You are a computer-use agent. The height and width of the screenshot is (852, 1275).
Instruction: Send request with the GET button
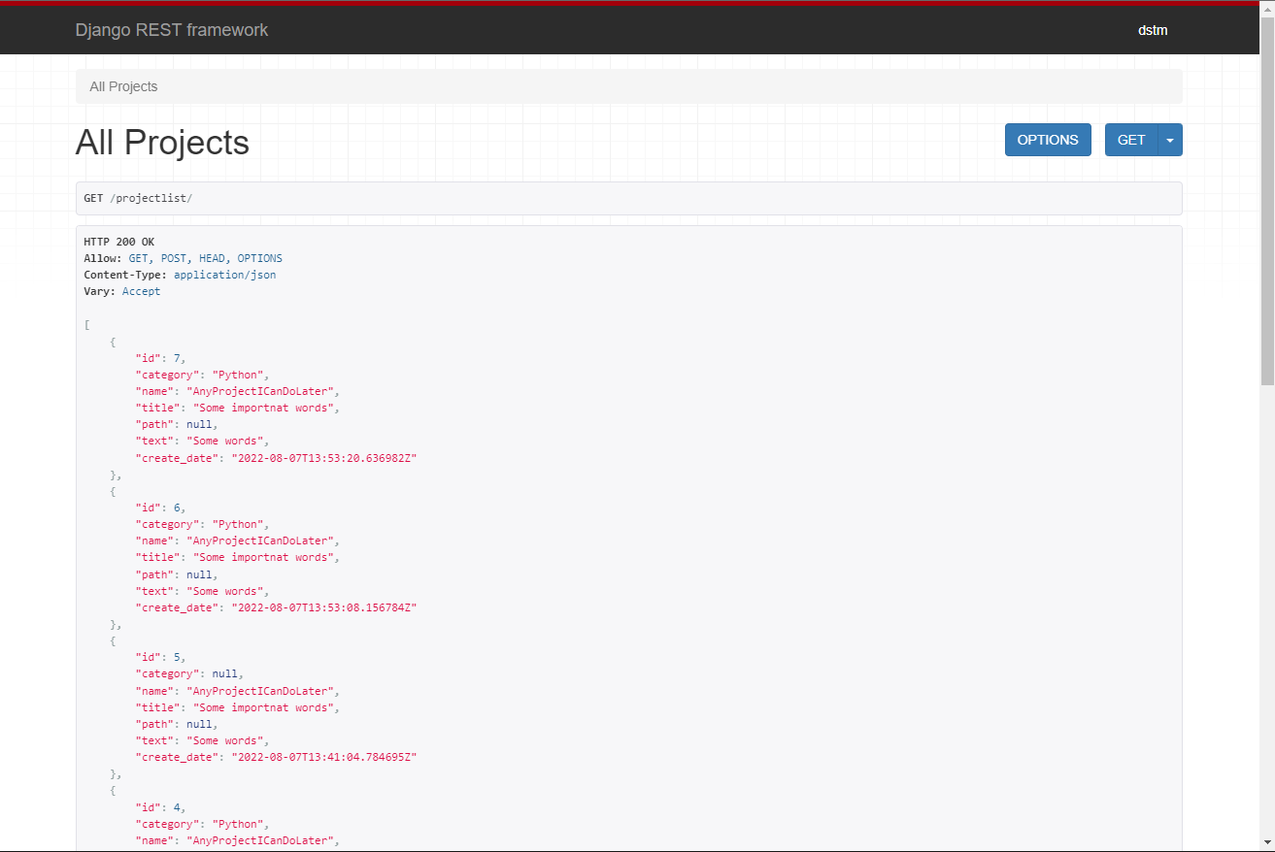[x=1131, y=140]
